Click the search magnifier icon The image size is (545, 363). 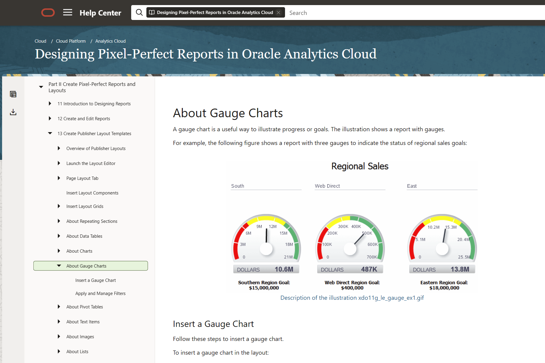coord(139,13)
